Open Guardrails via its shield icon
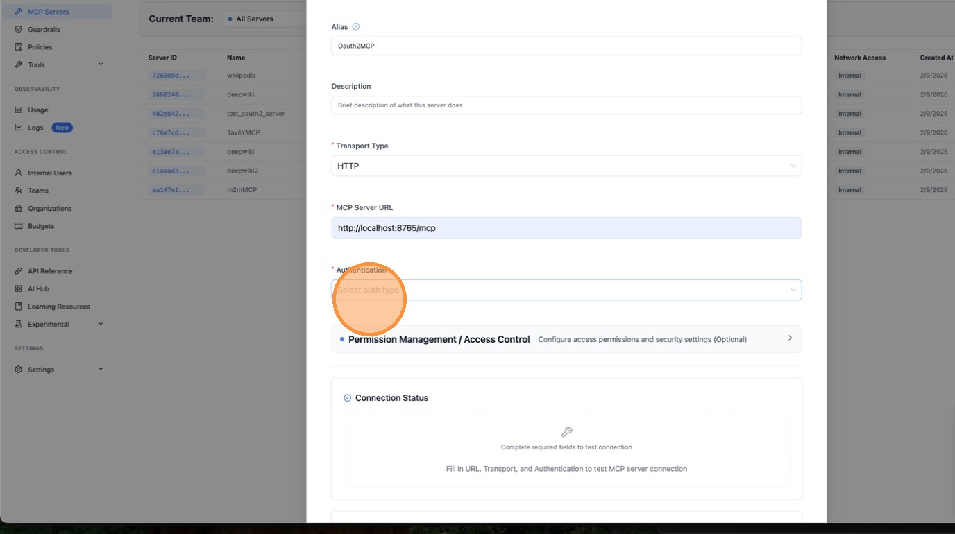The height and width of the screenshot is (534, 955). [19, 30]
